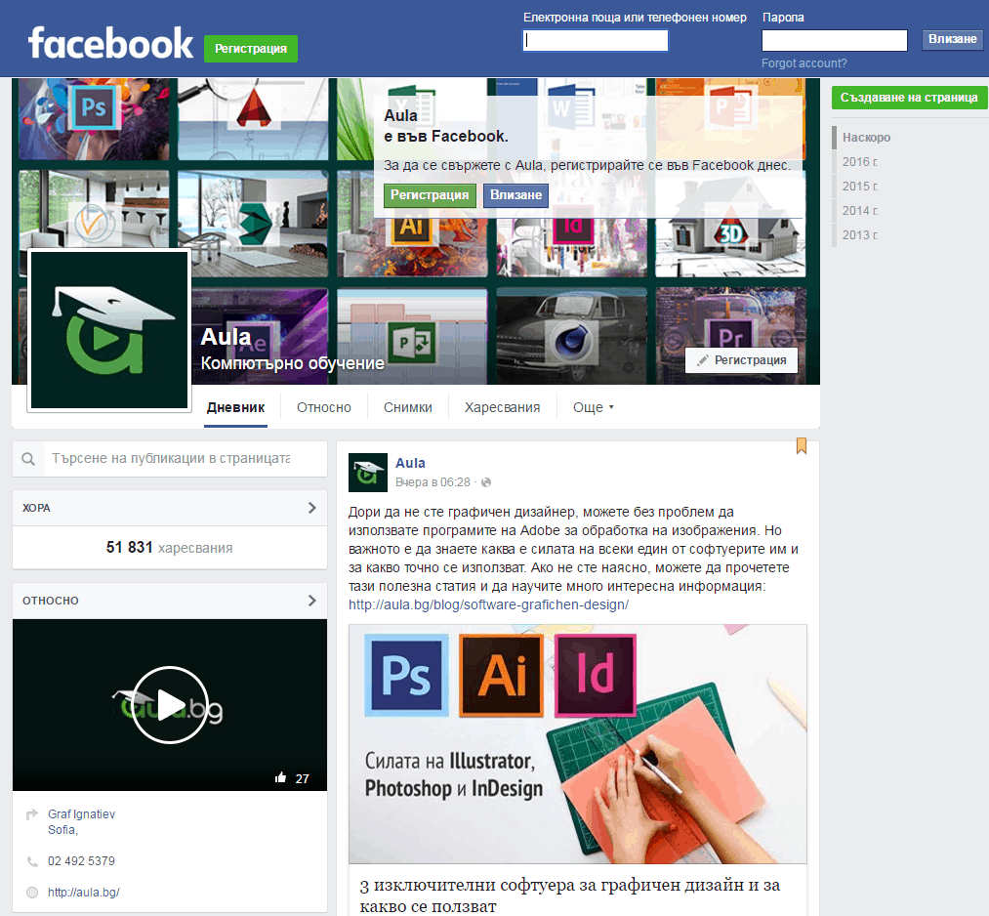The height and width of the screenshot is (916, 989).
Task: Click the post timestamp Вчера в 06:28
Action: coord(433,482)
